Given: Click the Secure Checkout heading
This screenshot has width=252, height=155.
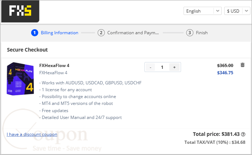Looking at the screenshot, I should [27, 50].
